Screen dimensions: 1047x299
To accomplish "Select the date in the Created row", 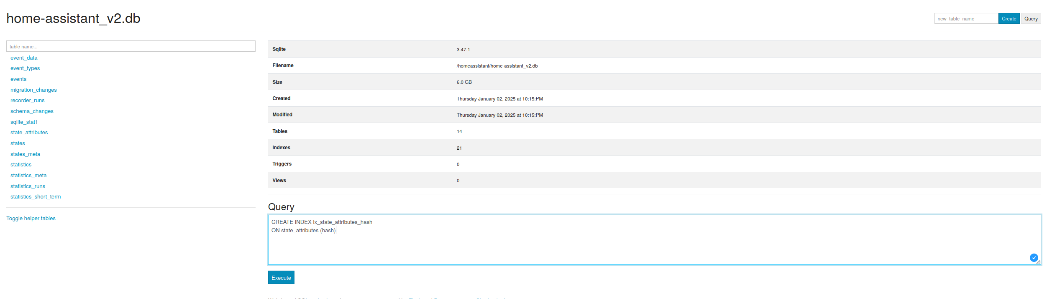I will point(500,99).
